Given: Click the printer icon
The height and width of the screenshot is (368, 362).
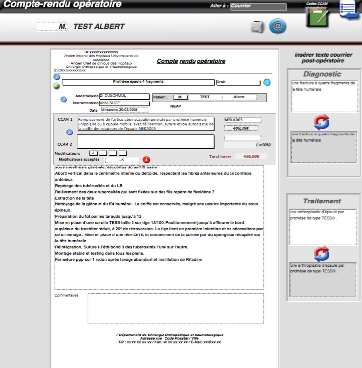Looking at the screenshot, I should [257, 27].
